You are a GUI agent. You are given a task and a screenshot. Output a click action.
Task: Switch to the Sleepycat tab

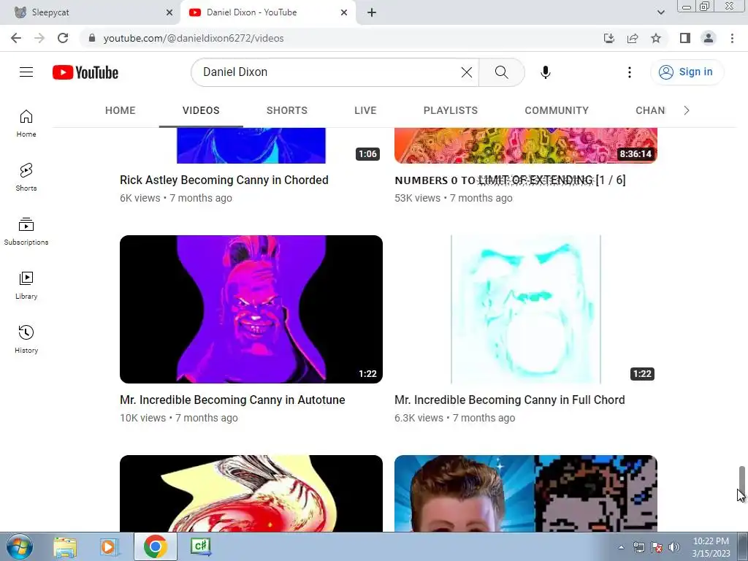(x=90, y=12)
